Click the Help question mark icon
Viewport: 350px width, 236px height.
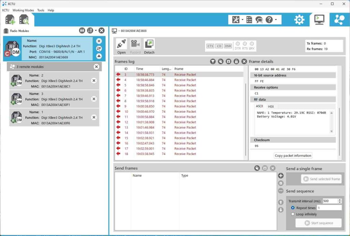coord(269,20)
